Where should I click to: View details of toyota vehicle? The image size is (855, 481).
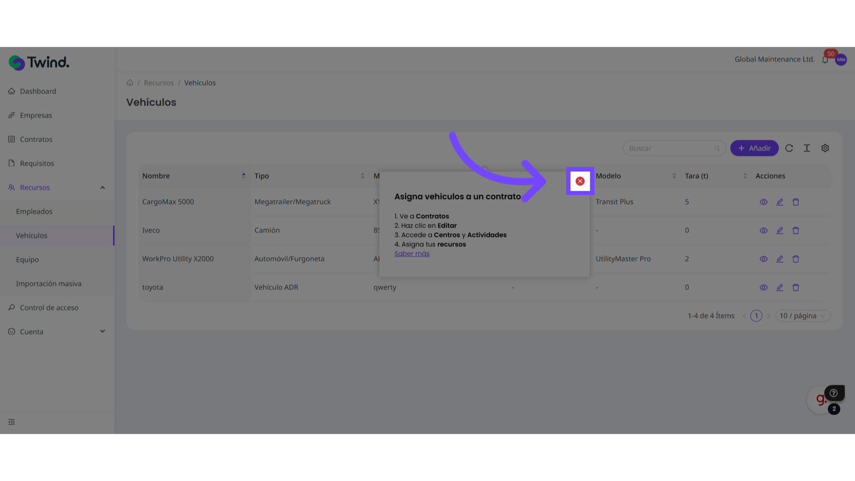763,288
